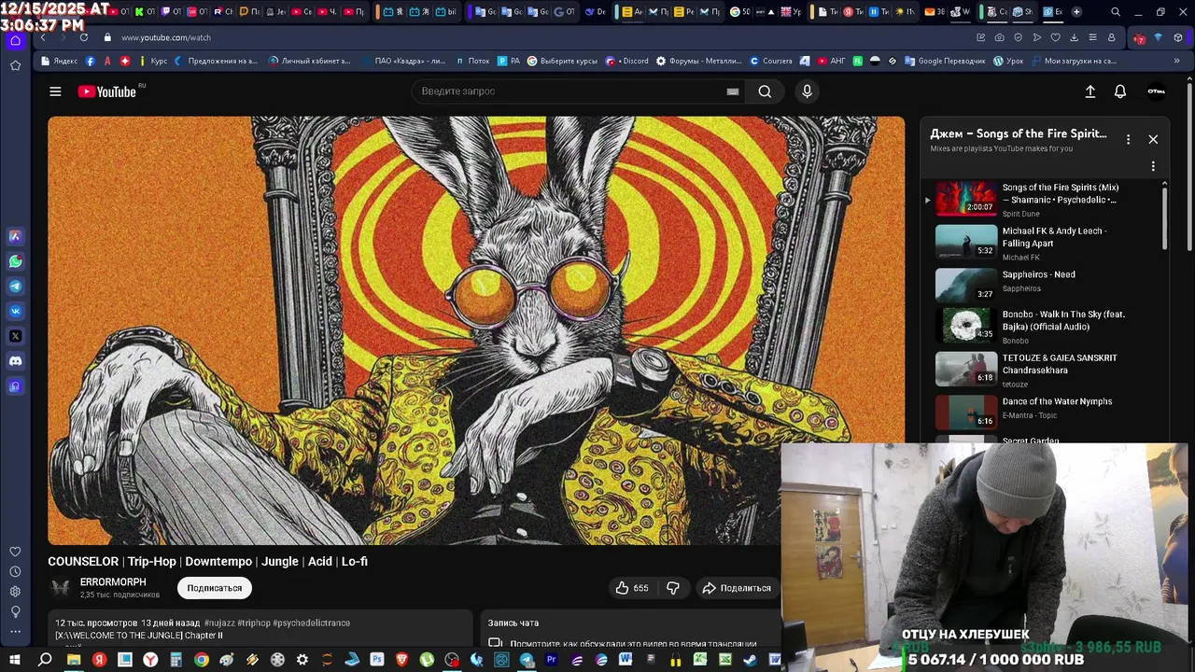The width and height of the screenshot is (1195, 672).
Task: Open Windows taskbar search
Action: pyautogui.click(x=45, y=660)
